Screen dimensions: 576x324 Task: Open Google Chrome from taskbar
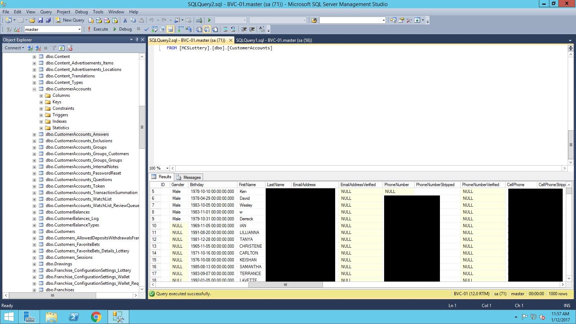pos(96,317)
